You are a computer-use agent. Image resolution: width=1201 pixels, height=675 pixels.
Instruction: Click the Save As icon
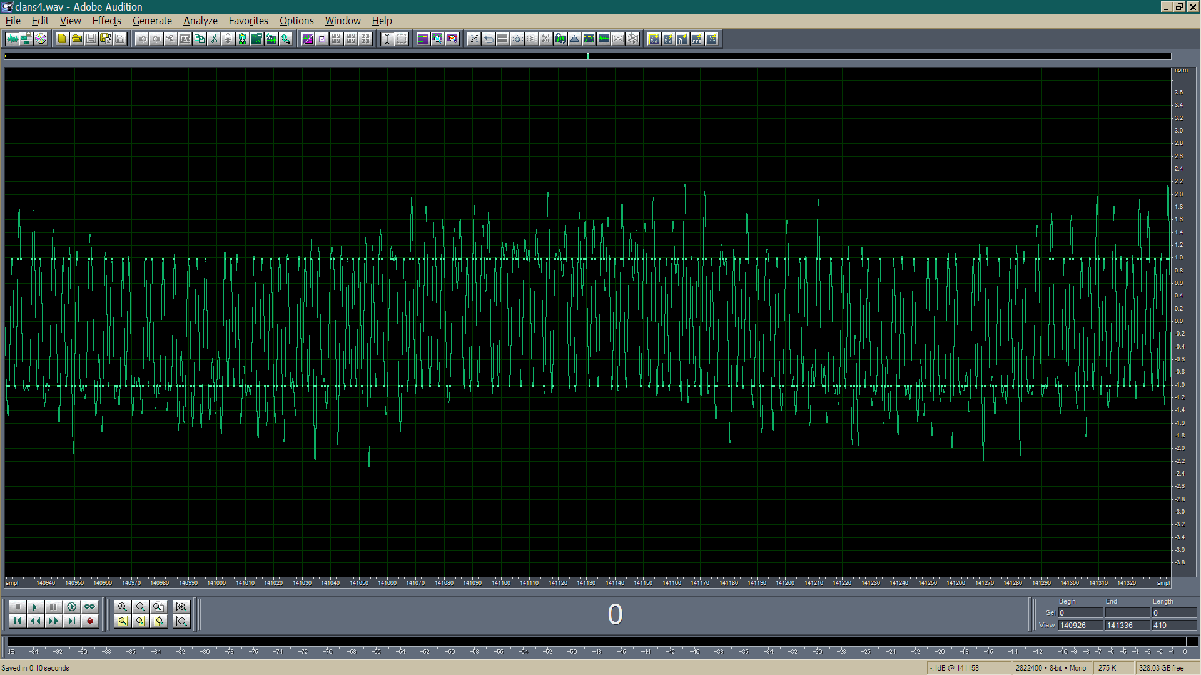click(106, 39)
